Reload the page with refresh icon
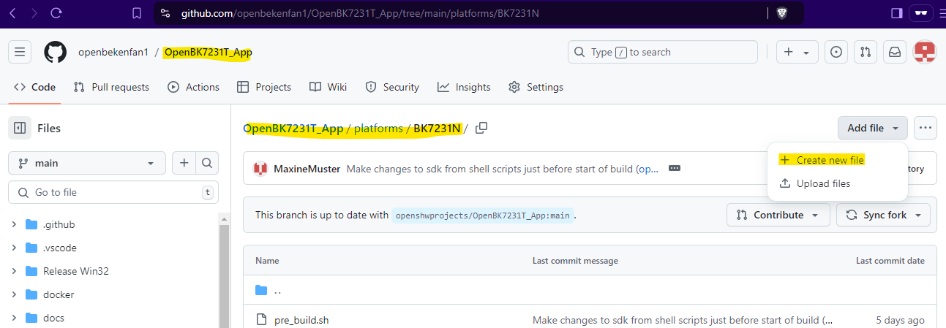The height and width of the screenshot is (328, 946). click(x=56, y=12)
